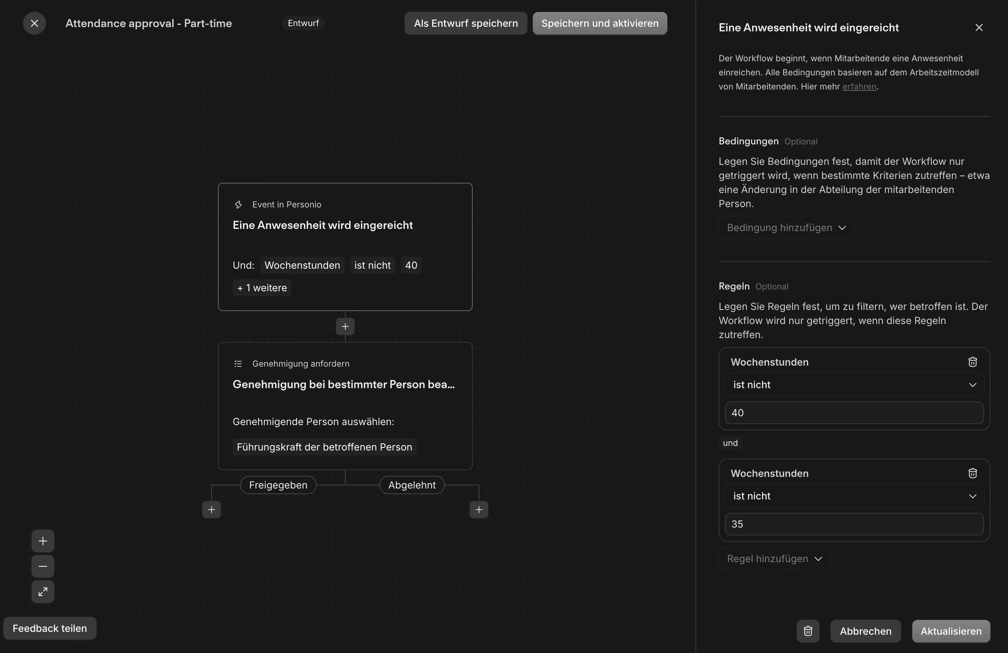This screenshot has width=1008, height=653.
Task: Delete the Wochenstunden 35 rule
Action: point(972,473)
